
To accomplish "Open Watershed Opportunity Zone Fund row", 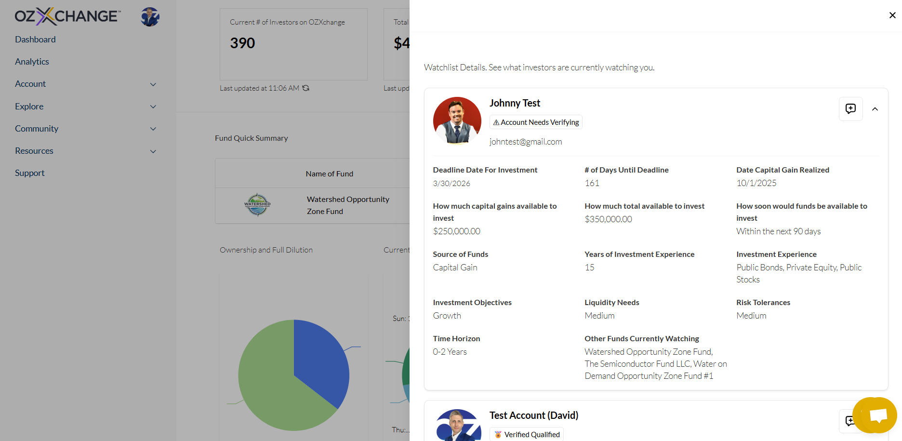I will pos(312,205).
